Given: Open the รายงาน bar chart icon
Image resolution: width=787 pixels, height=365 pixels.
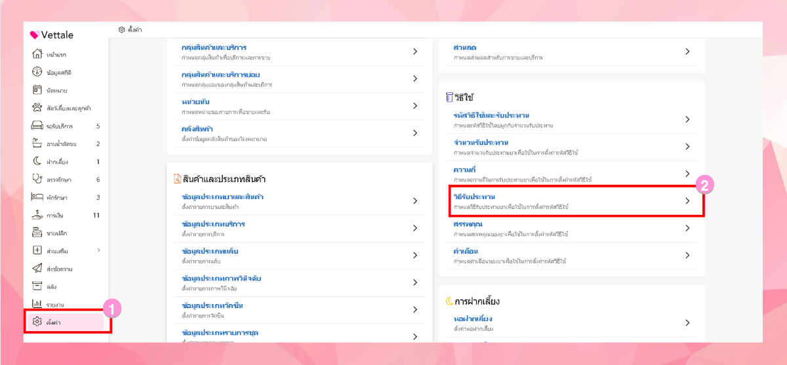Looking at the screenshot, I should 37,304.
